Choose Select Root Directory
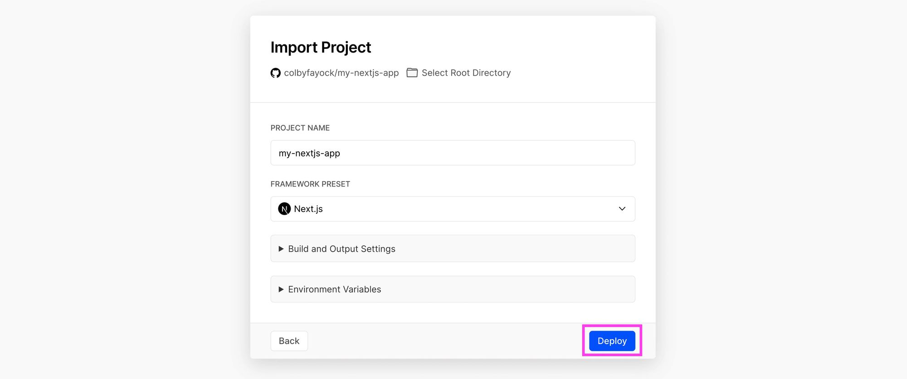 (x=466, y=73)
